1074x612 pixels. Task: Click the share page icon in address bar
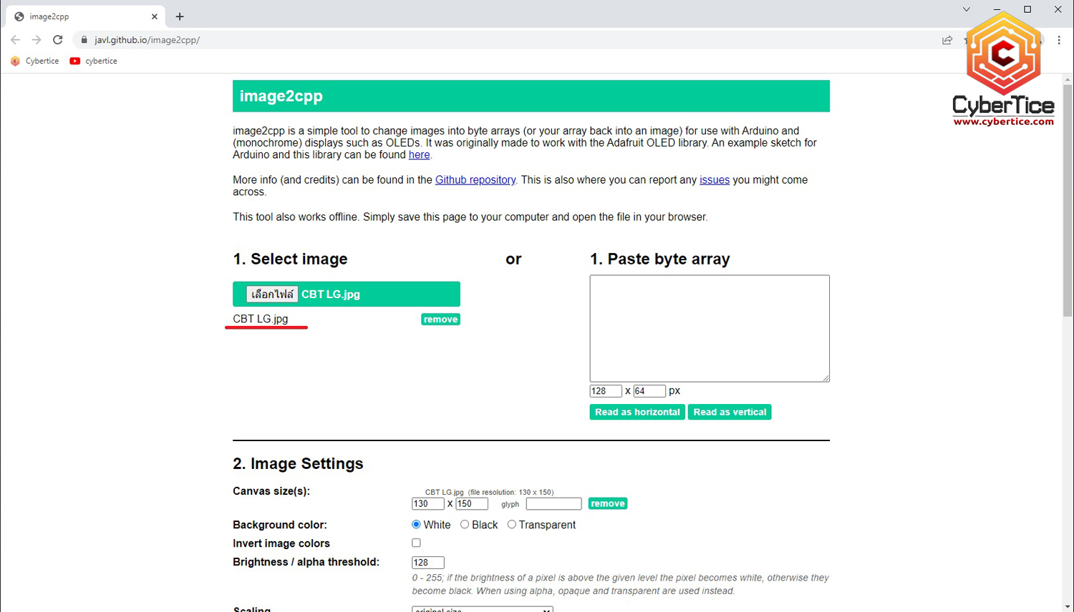pyautogui.click(x=947, y=40)
